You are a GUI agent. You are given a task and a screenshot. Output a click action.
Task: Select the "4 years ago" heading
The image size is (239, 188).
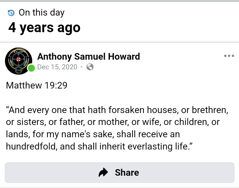click(44, 28)
